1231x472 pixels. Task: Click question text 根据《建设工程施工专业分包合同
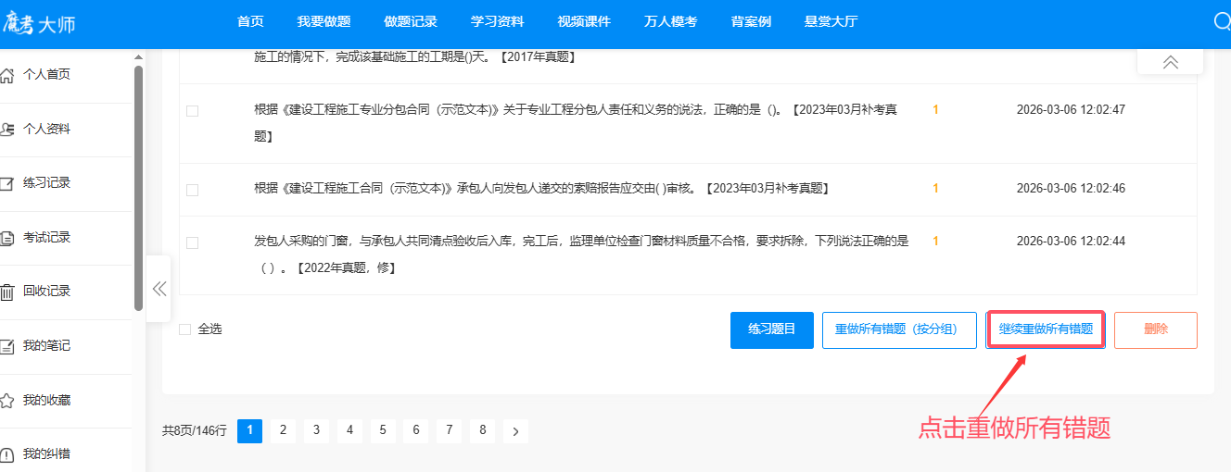click(x=576, y=123)
